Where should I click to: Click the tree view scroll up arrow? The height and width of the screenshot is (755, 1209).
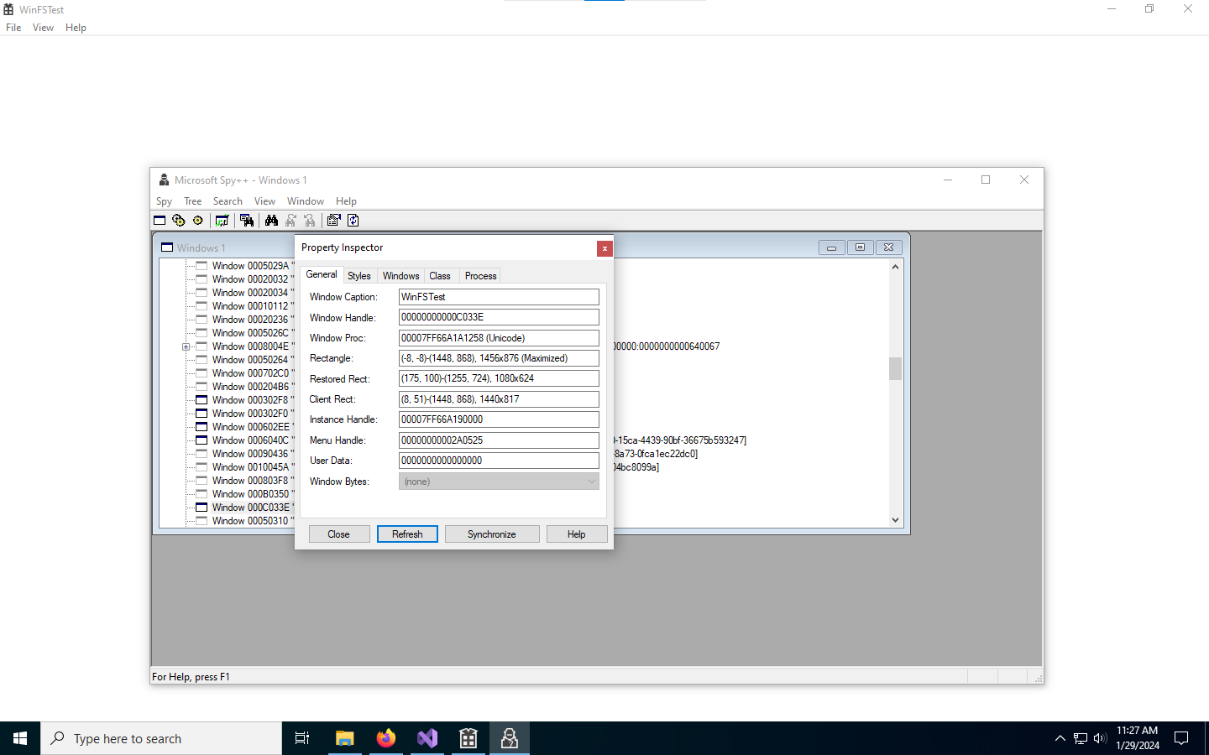[x=895, y=267]
